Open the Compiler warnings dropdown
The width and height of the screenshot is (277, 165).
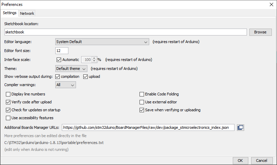[x=66, y=84]
